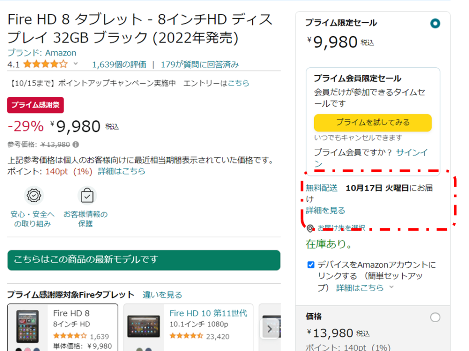Click the location pin icon next to お届け先を選択
The image size is (469, 351).
tap(310, 228)
